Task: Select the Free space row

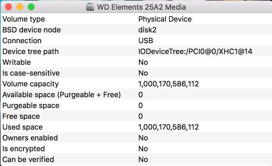Action: point(136,116)
